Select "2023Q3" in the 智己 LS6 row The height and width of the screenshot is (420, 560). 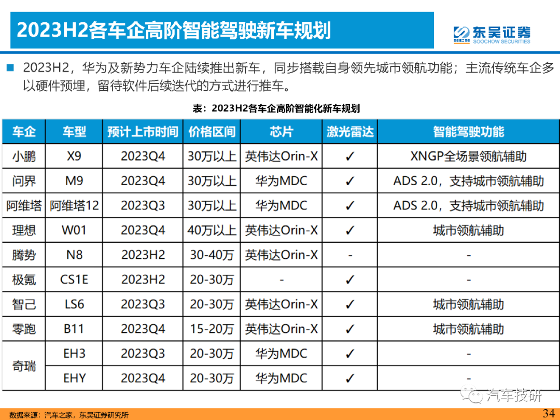coord(143,304)
